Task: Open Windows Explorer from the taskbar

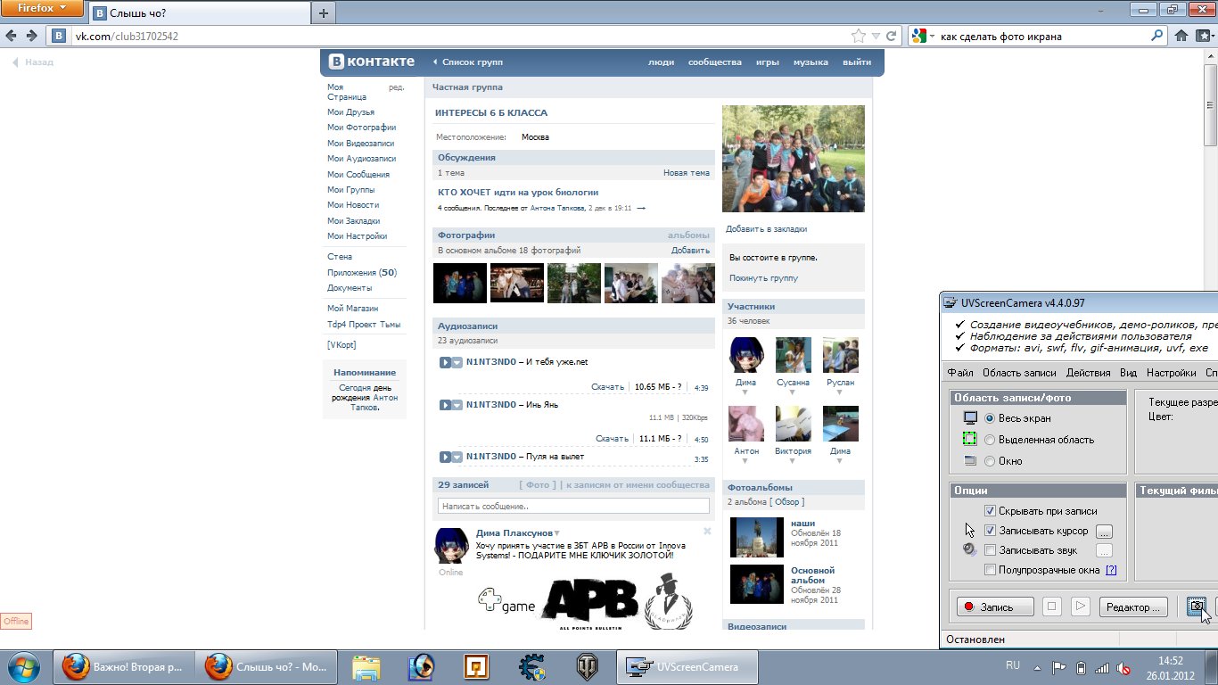Action: point(367,667)
